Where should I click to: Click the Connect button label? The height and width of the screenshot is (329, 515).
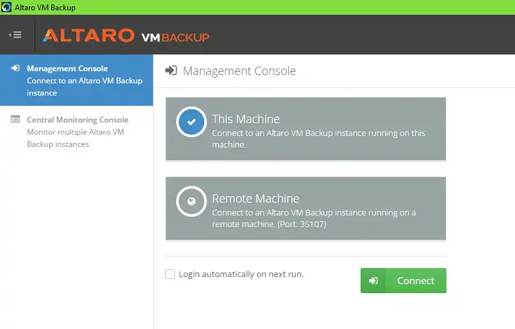(416, 281)
